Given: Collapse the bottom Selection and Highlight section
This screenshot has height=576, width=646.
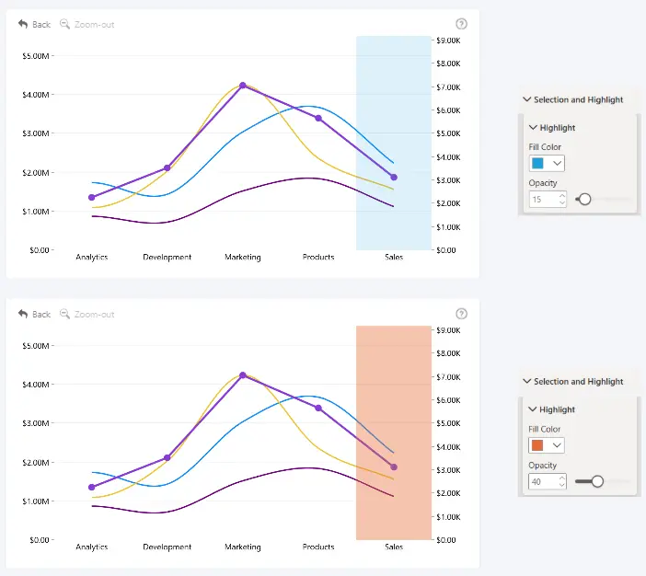Looking at the screenshot, I should tap(526, 381).
